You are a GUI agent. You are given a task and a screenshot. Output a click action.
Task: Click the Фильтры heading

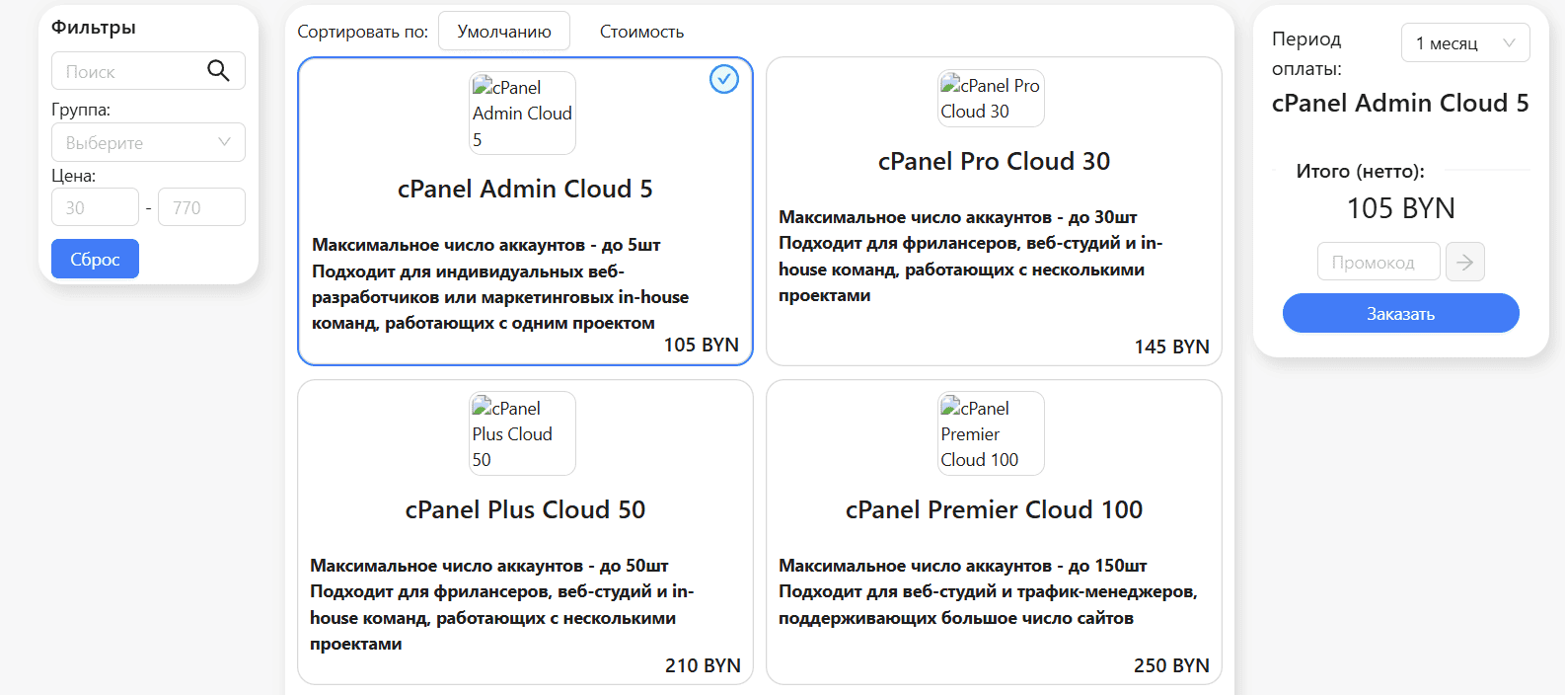(94, 27)
